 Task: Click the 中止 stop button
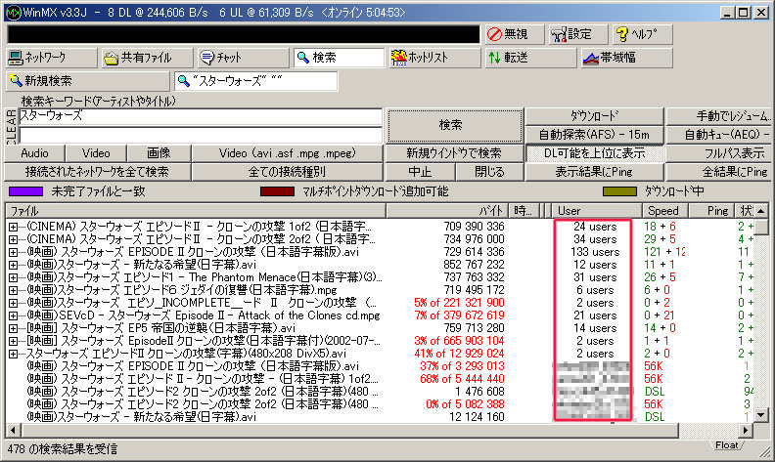pos(420,172)
